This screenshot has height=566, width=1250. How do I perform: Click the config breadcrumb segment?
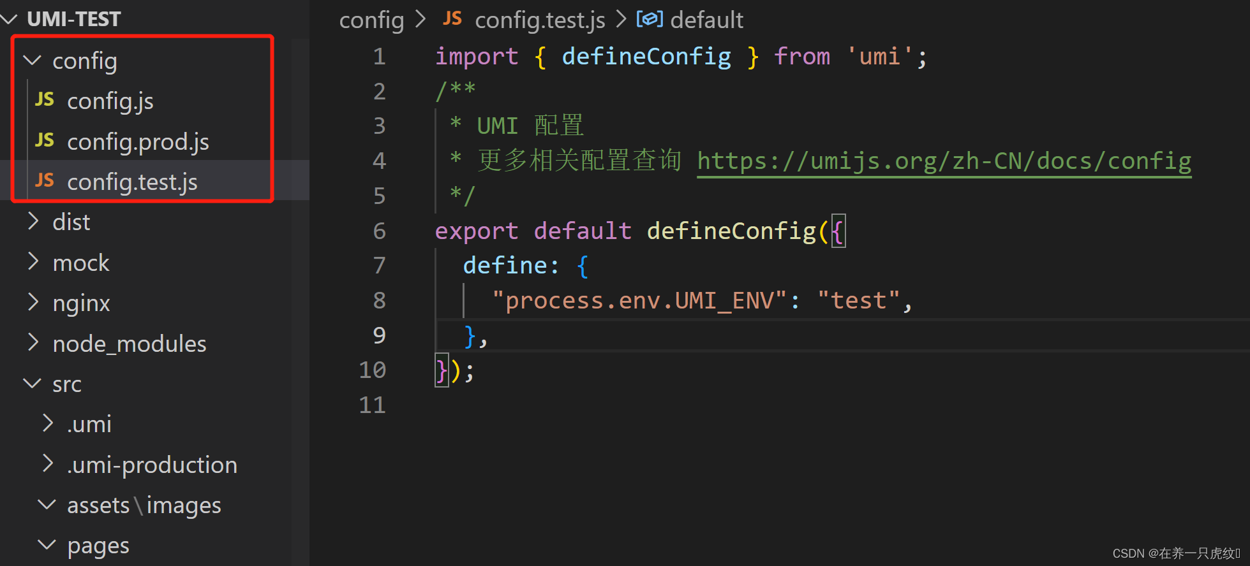(x=372, y=20)
